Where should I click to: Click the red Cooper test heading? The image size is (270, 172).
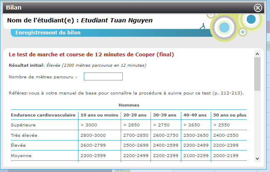[91, 54]
